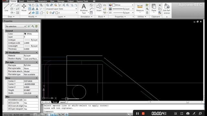Select the Erase tool in Modify panel
Image resolution: width=207 pixels, height=116 pixels.
[x=30, y=13]
